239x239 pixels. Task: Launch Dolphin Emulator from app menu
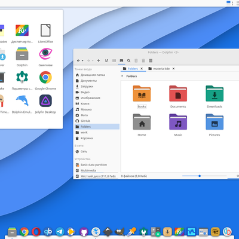click(x=22, y=104)
